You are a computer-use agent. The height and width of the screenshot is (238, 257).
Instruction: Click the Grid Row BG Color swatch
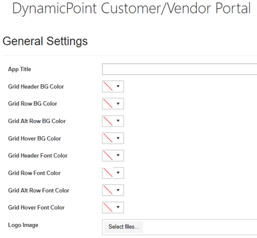pos(108,103)
